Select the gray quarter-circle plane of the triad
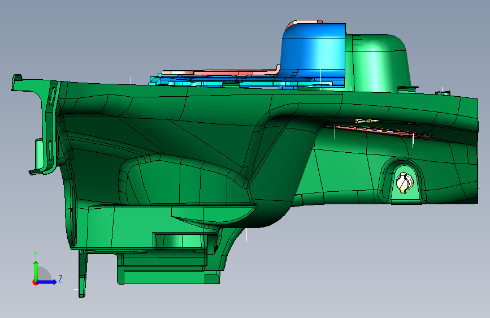The height and width of the screenshot is (318, 490). pyautogui.click(x=44, y=273)
